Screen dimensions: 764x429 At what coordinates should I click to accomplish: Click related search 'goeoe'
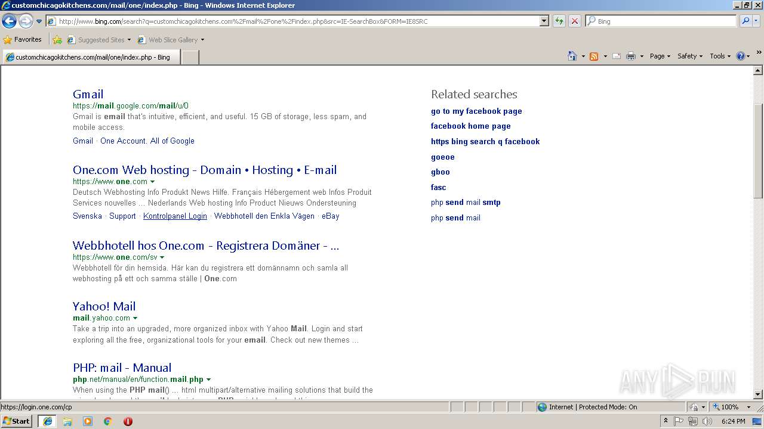pyautogui.click(x=443, y=157)
